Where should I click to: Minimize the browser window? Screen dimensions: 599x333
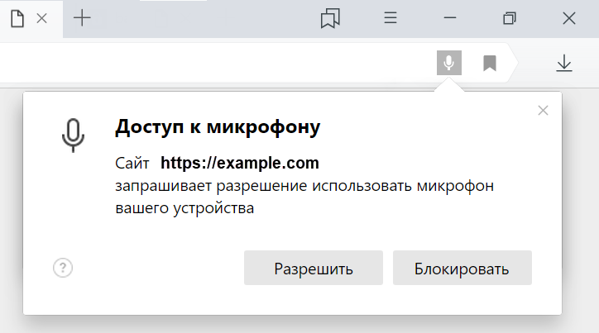(450, 18)
